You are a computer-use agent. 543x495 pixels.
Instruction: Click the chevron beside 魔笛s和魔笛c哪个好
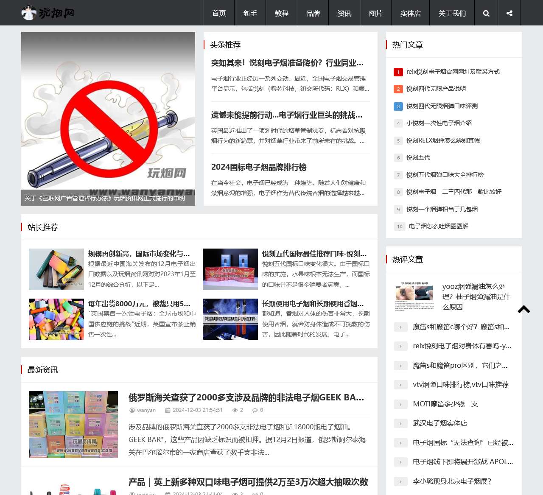tap(400, 327)
